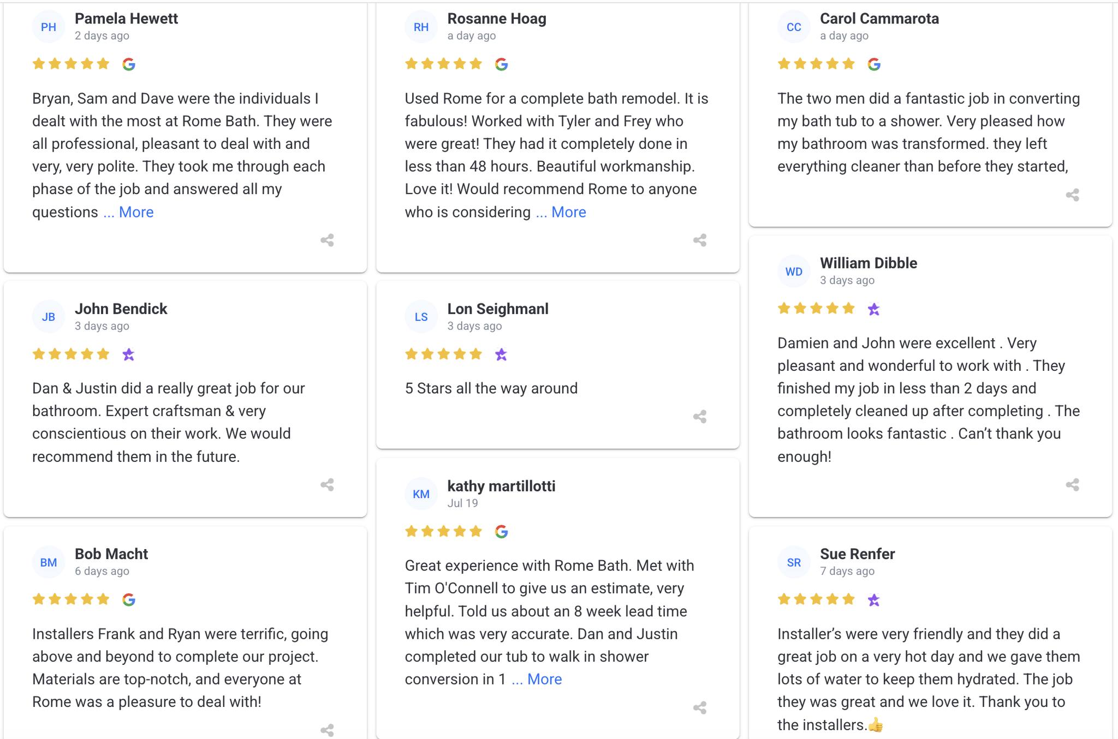Image resolution: width=1118 pixels, height=739 pixels.
Task: Click the KM avatar circle
Action: click(421, 494)
